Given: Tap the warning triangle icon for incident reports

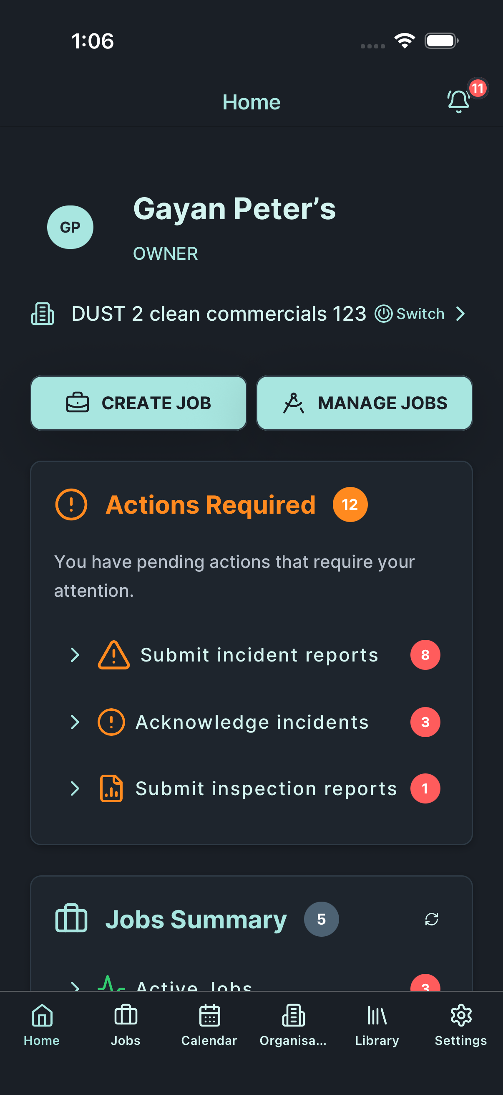Looking at the screenshot, I should 113,655.
